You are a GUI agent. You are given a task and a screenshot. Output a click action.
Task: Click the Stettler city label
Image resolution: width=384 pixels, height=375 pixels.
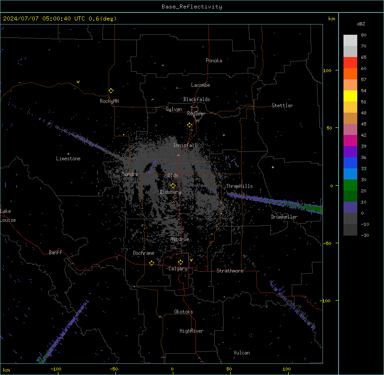(282, 106)
